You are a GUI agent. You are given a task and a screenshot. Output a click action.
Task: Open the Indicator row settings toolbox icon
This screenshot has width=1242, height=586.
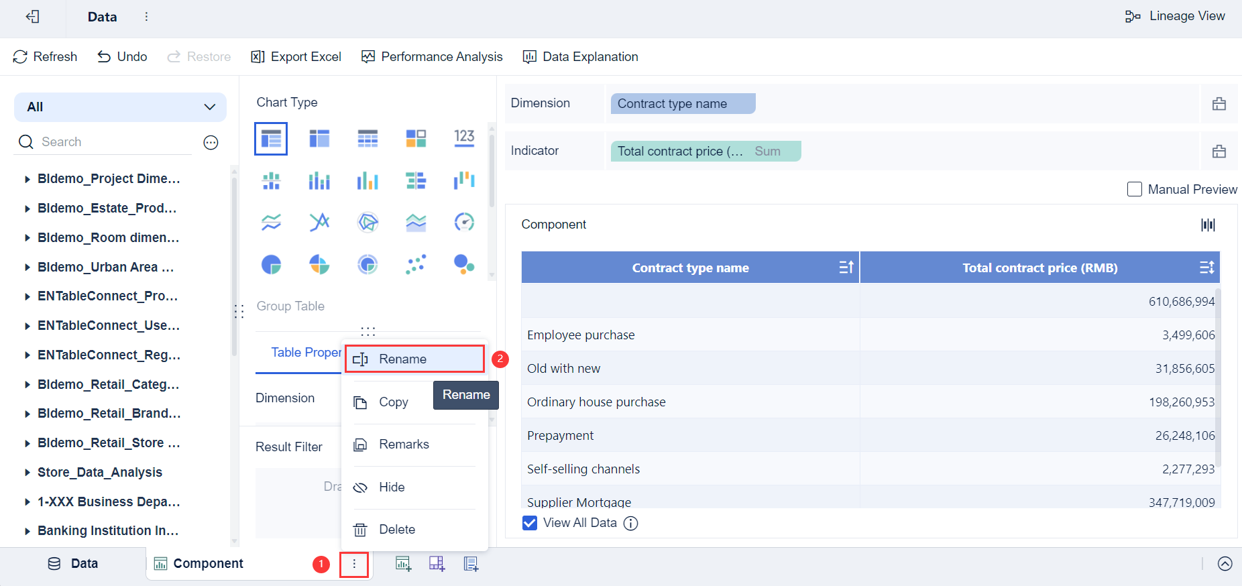point(1219,151)
